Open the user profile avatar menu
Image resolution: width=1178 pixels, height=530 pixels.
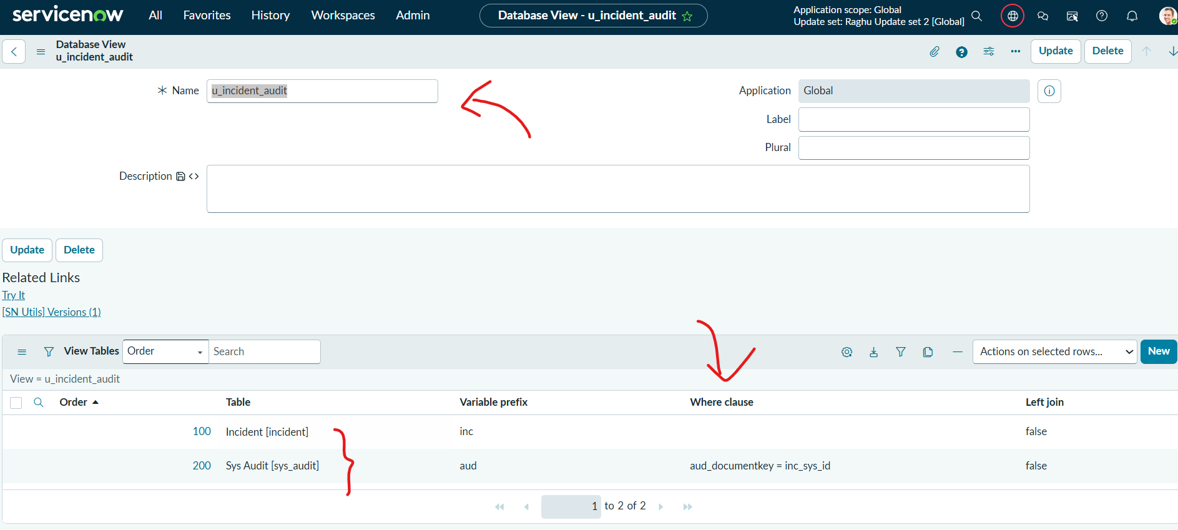click(x=1167, y=16)
